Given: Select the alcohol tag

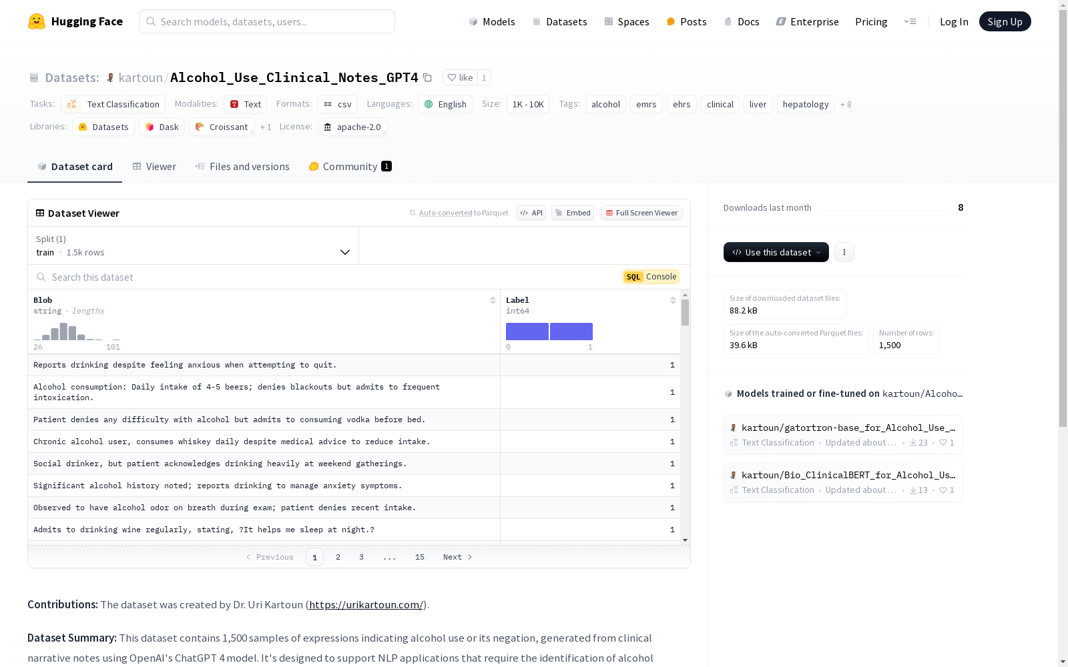Looking at the screenshot, I should point(605,104).
